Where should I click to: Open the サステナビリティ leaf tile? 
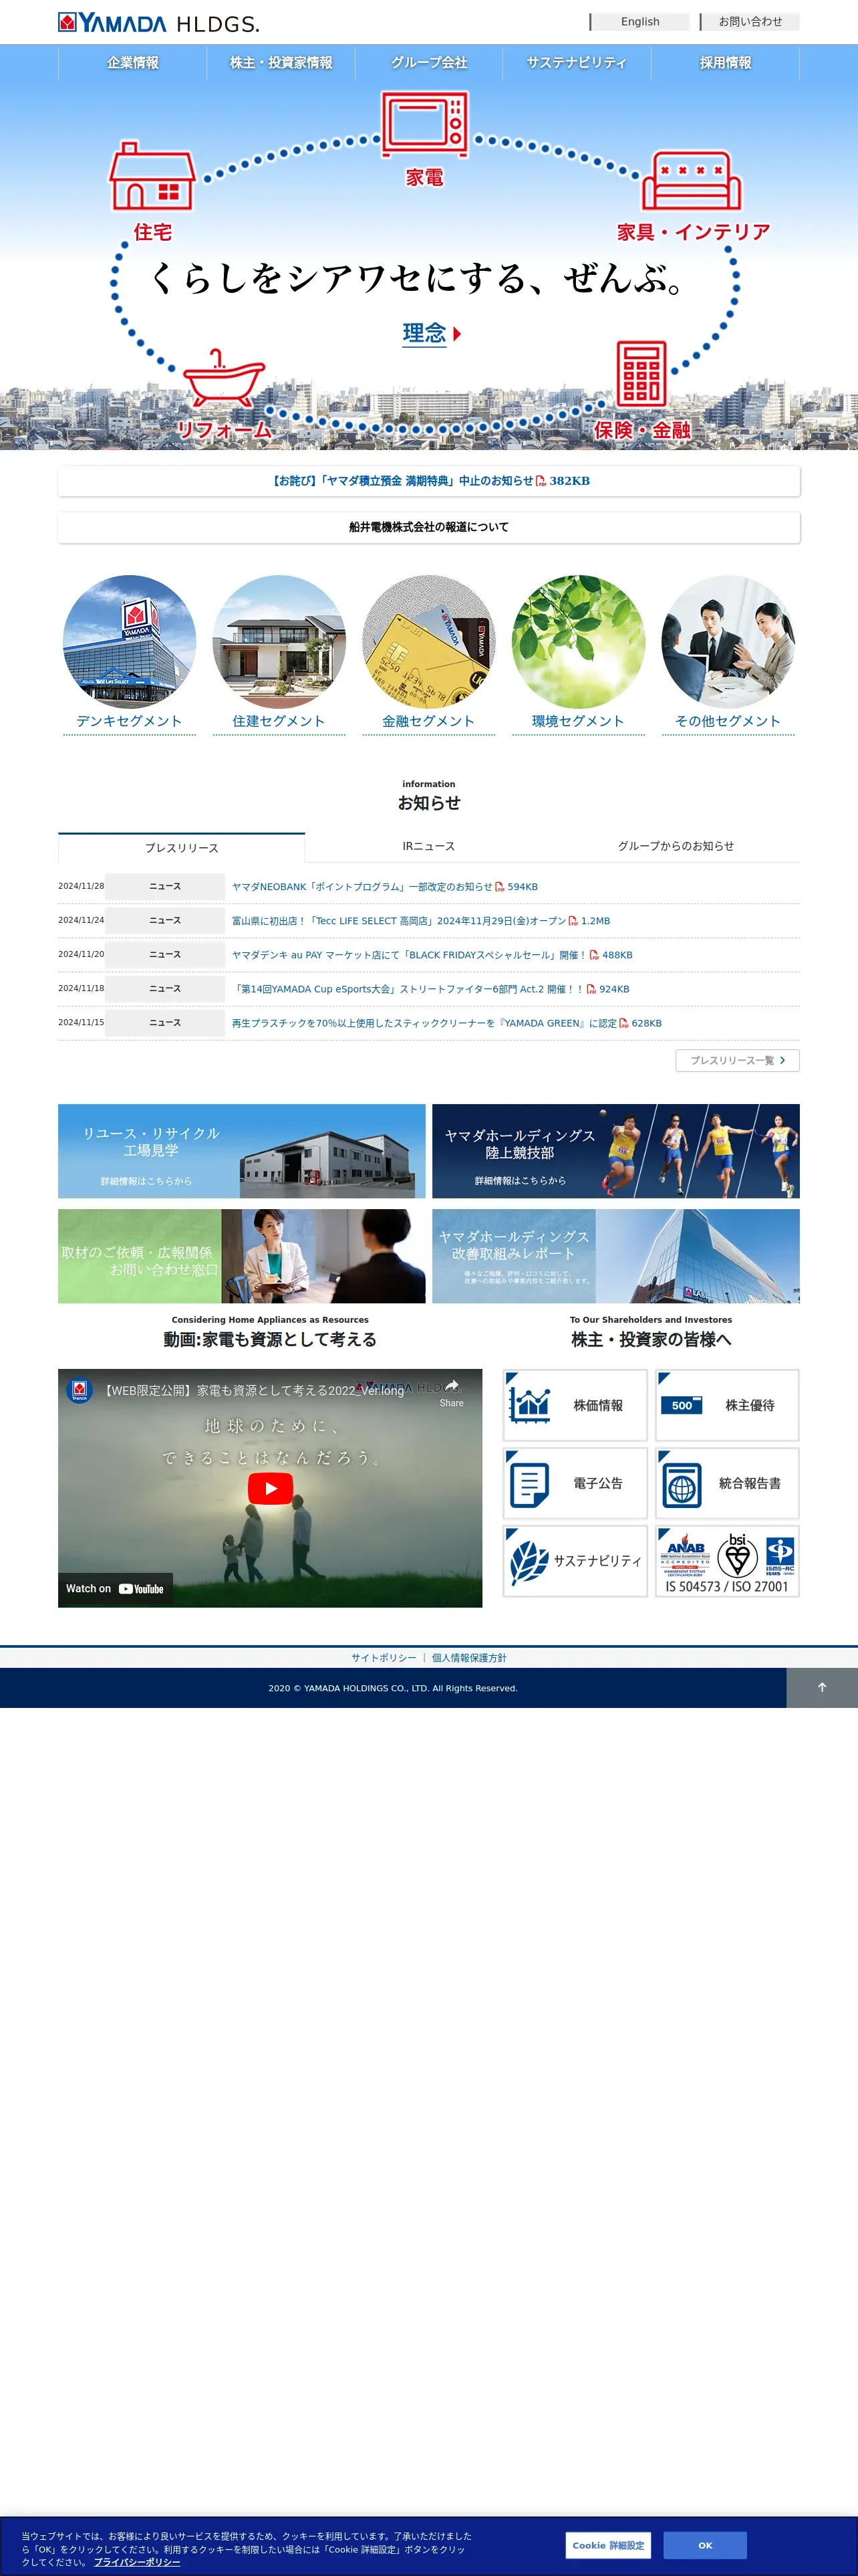pyautogui.click(x=575, y=1561)
